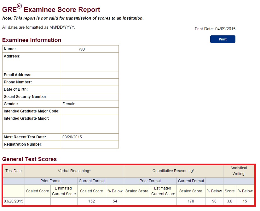Select the 'All dates are formatted as MM/DD/YYYY' line

(x=39, y=27)
